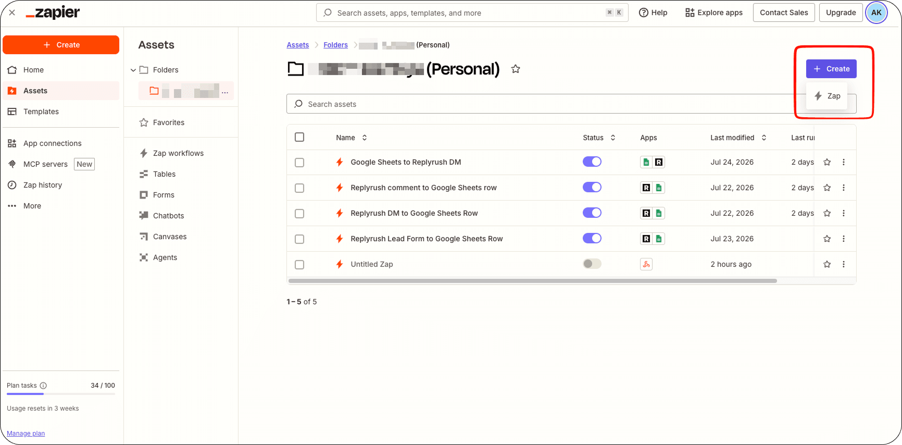Click the Upgrade button in top bar
Viewport: 902px width, 445px height.
pos(841,13)
